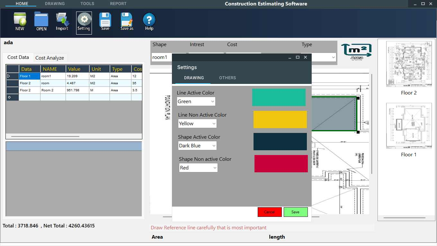437x246 pixels.
Task: Click the Floor 1 data cell
Action: click(30, 76)
